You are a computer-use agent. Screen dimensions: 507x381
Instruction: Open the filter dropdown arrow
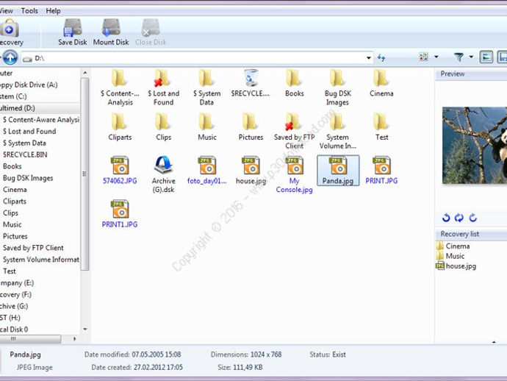[x=471, y=57]
